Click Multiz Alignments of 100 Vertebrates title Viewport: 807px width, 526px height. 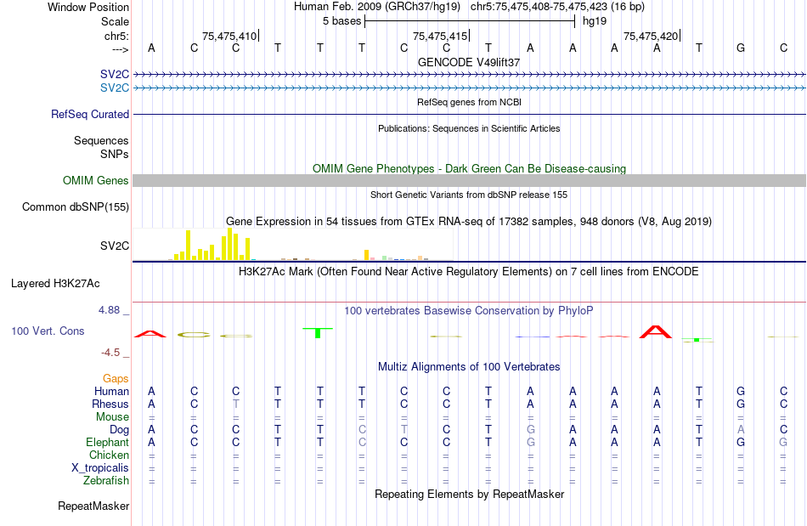469,366
